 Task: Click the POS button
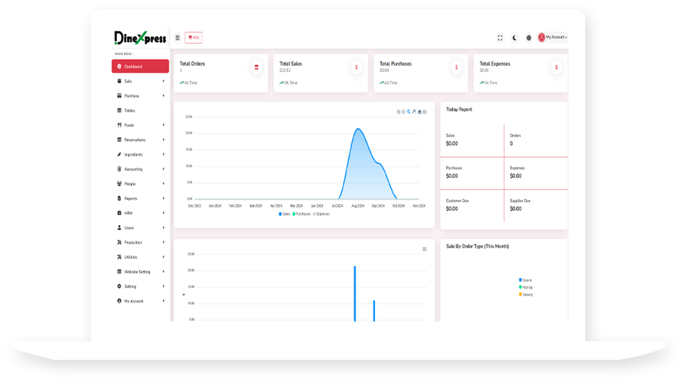(194, 38)
